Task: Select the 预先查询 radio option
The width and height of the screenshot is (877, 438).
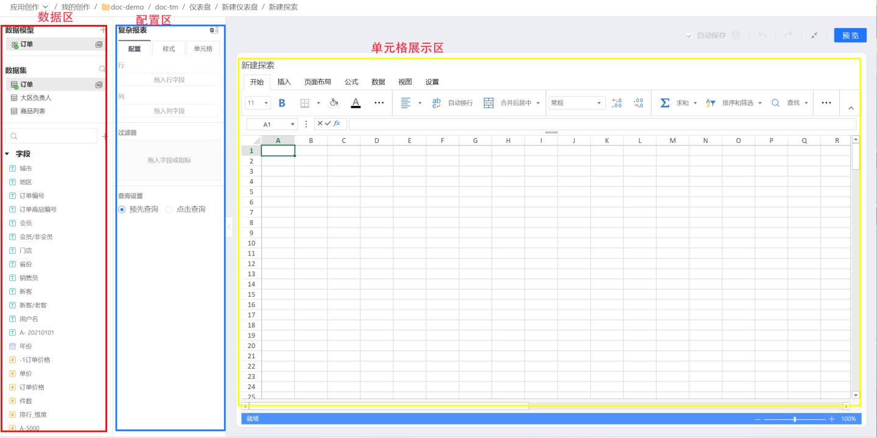Action: [122, 209]
